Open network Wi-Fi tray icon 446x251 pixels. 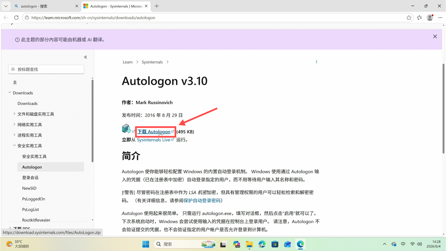point(412,244)
